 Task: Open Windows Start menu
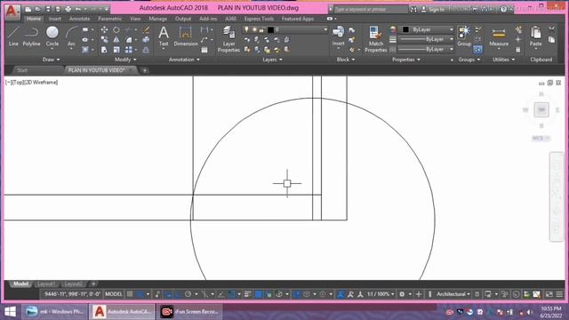[10, 312]
